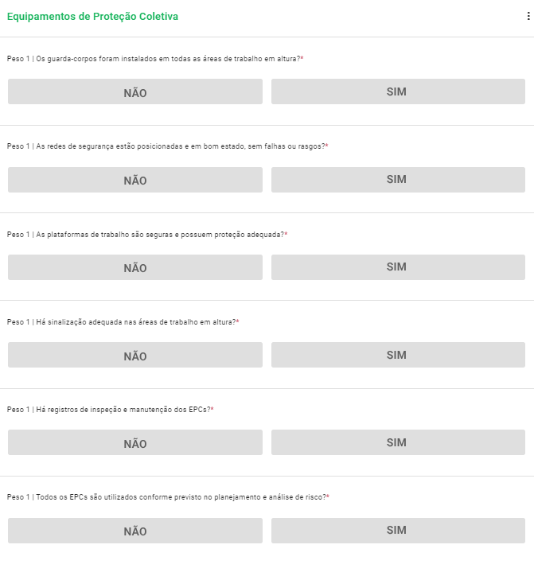Open the three-dot options menu

(528, 17)
